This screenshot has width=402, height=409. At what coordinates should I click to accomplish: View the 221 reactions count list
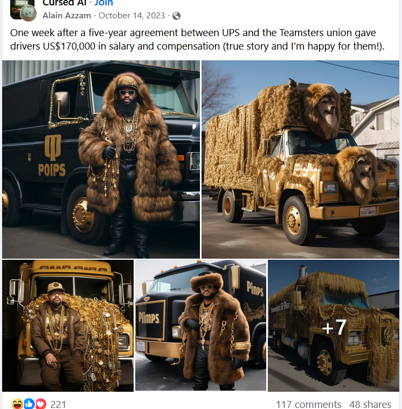58,404
